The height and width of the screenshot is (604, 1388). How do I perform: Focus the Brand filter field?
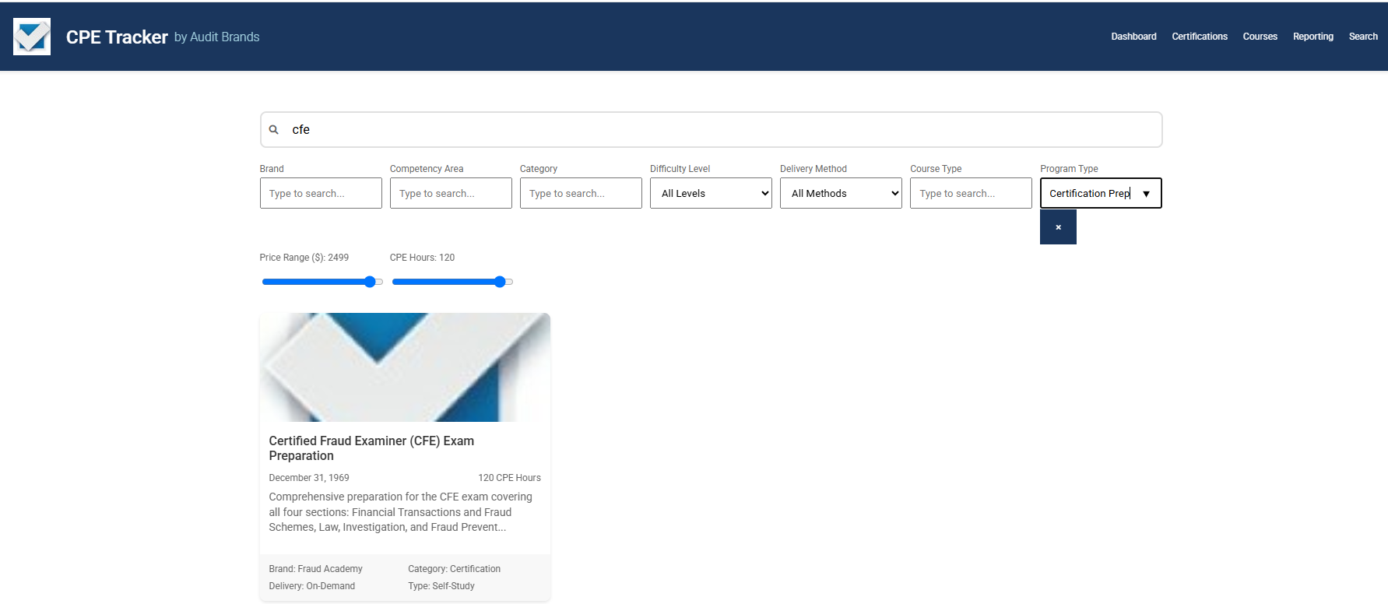point(321,193)
